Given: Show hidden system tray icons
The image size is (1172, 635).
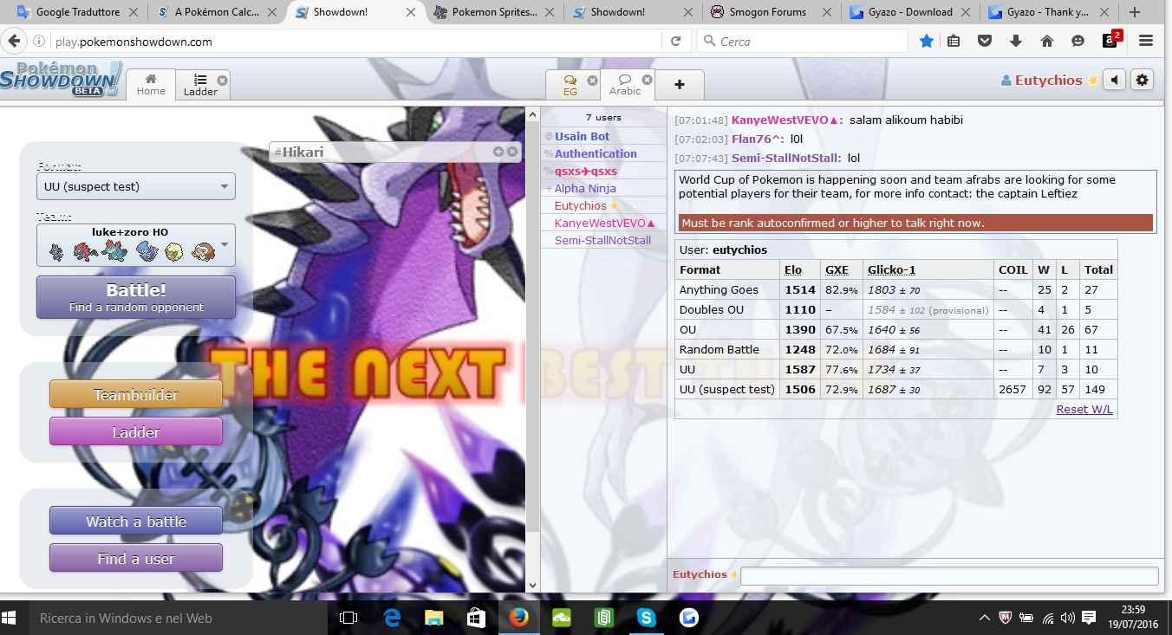Looking at the screenshot, I should click(984, 618).
